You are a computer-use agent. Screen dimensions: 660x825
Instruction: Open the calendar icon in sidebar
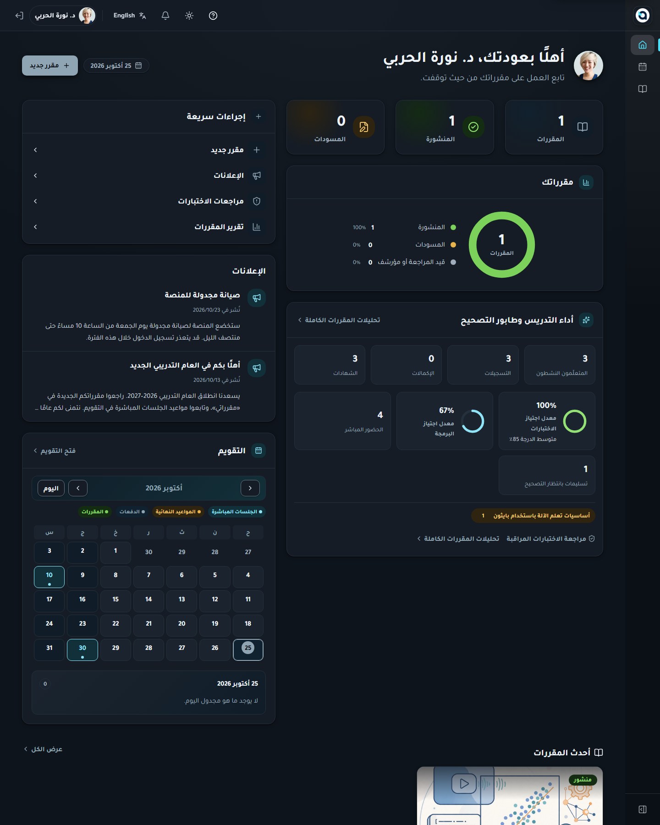(642, 67)
